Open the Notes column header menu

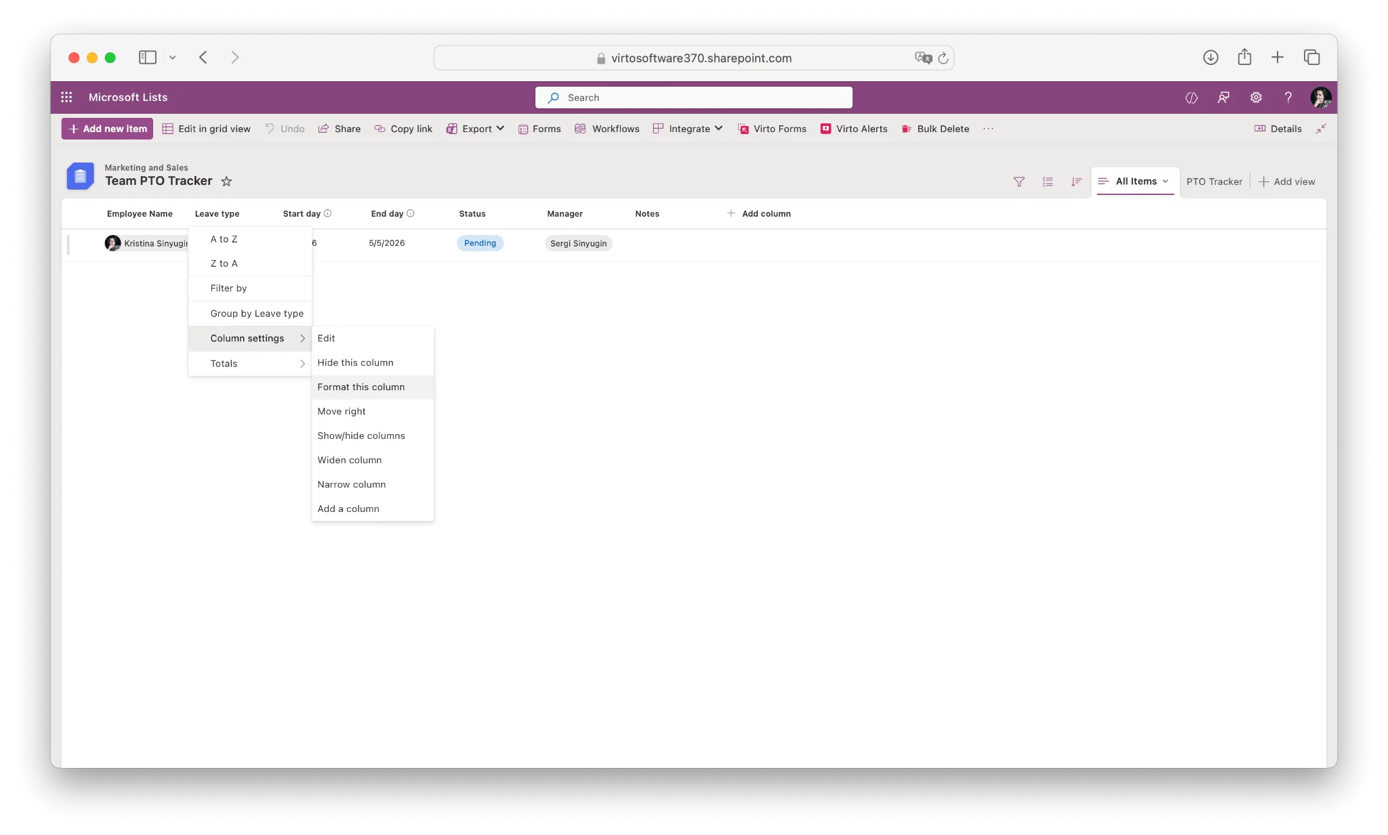647,213
